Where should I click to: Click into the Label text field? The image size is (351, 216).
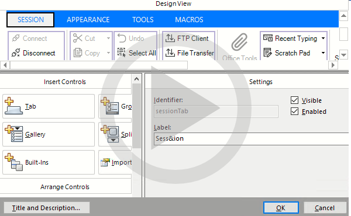tap(251, 139)
